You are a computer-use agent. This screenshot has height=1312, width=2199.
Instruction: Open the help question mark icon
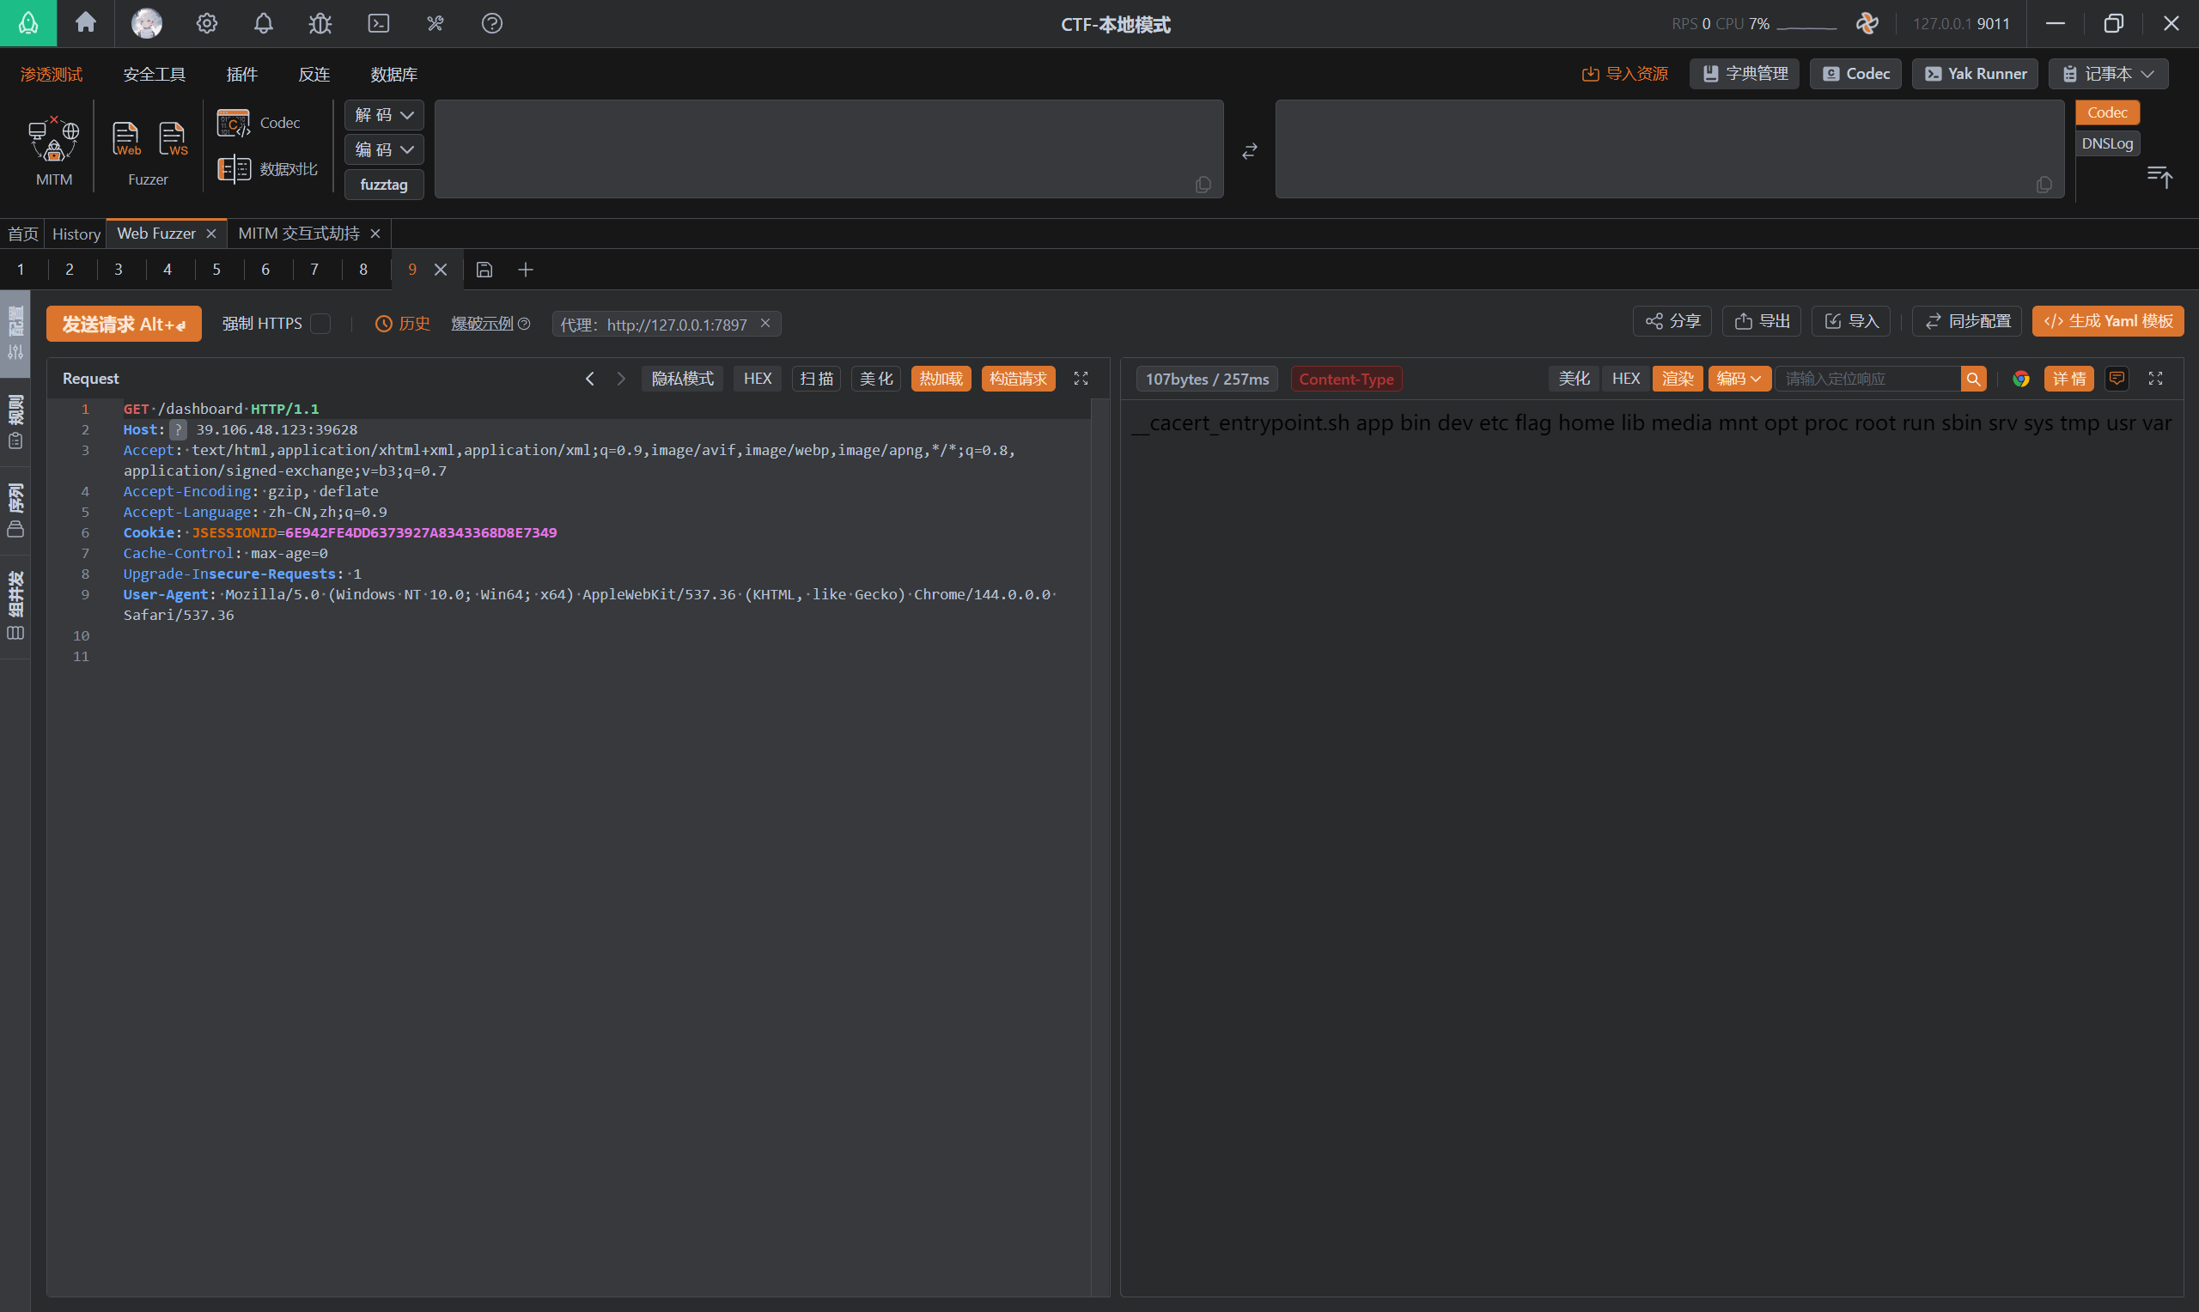[x=492, y=23]
